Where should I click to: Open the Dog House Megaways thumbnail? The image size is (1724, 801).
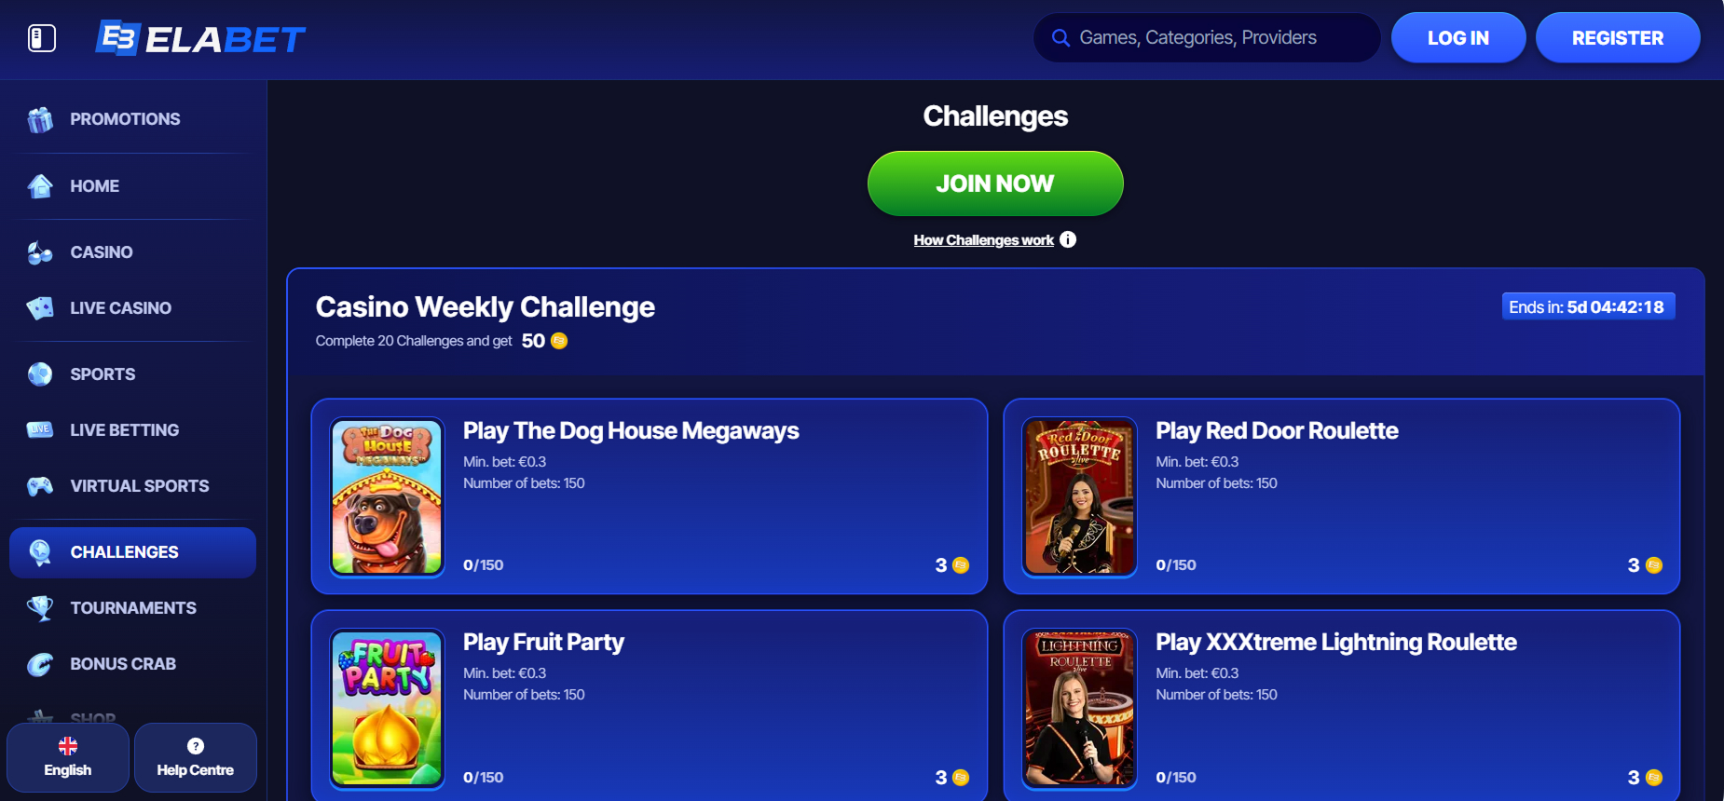[x=387, y=496]
